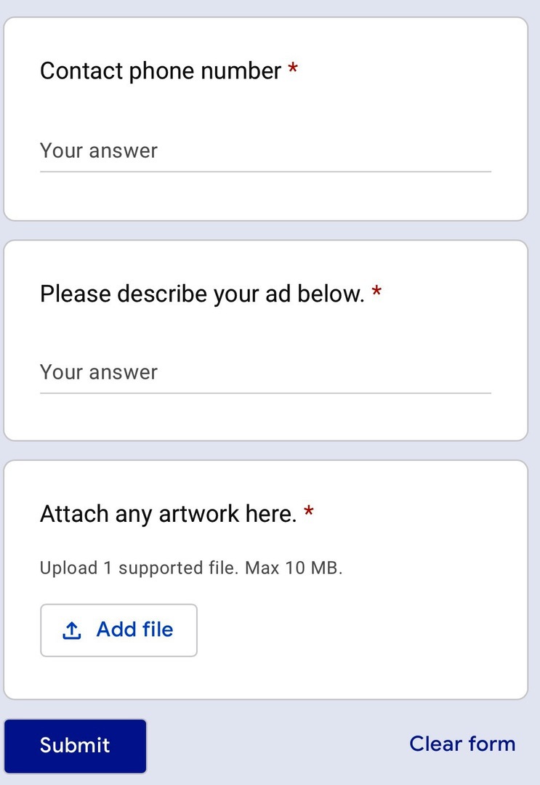Click the red asterisk beside Contact phone number
The width and height of the screenshot is (540, 785).
[x=293, y=68]
